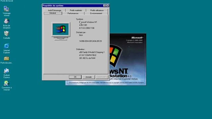Open the Performances tab
212x119 pixels.
coord(73,13)
